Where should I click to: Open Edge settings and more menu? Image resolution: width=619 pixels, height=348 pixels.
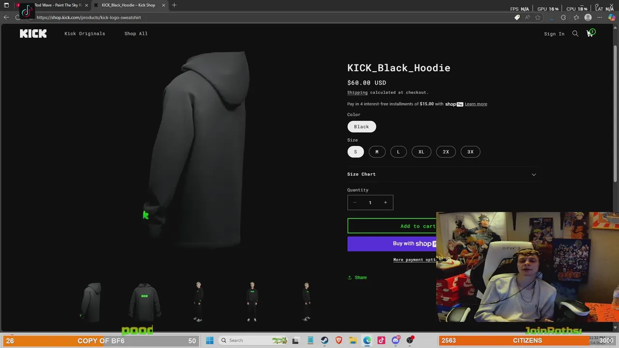[x=600, y=17]
